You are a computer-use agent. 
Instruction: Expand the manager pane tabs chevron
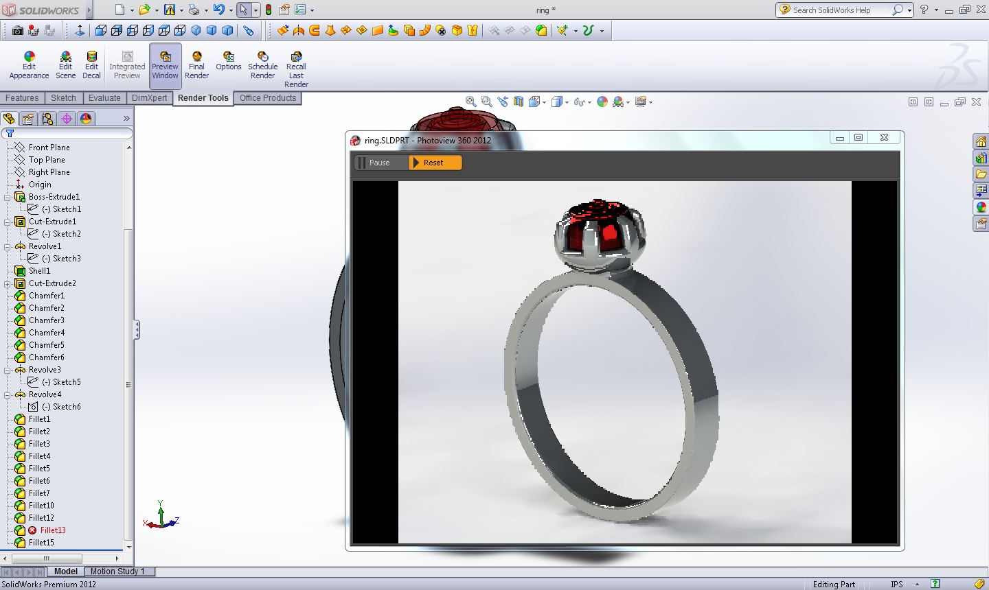pos(126,119)
